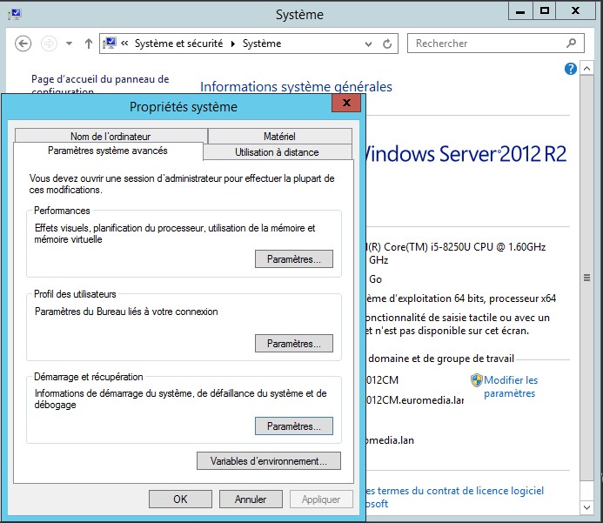This screenshot has height=523, width=603.
Task: Click the forward arrow navigation icon
Action: pyautogui.click(x=49, y=44)
